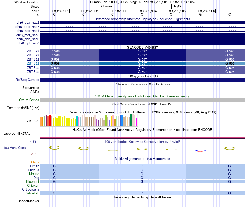Screen dimensions: 245x207
Task: Click the light-blue highlighted ZBTB22 transcript label
Action: pyautogui.click(x=33, y=64)
